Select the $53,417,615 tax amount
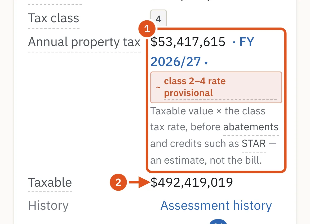This screenshot has width=310, height=224. (x=188, y=42)
